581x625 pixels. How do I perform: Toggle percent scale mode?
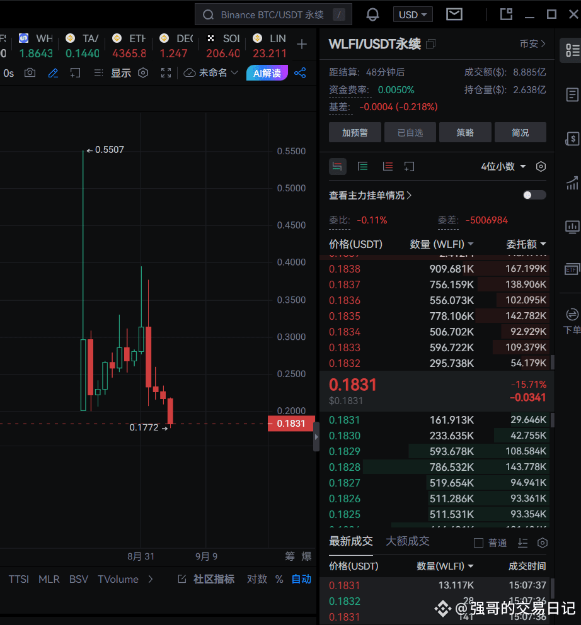279,579
